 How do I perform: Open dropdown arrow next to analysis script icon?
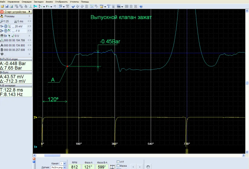pos(64,7)
